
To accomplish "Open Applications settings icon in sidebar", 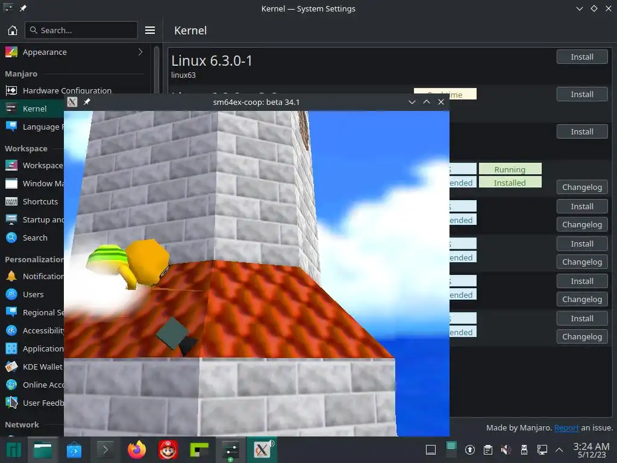I will click(11, 349).
